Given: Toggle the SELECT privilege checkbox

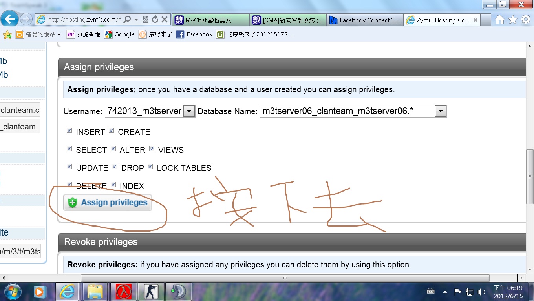Looking at the screenshot, I should 69,149.
